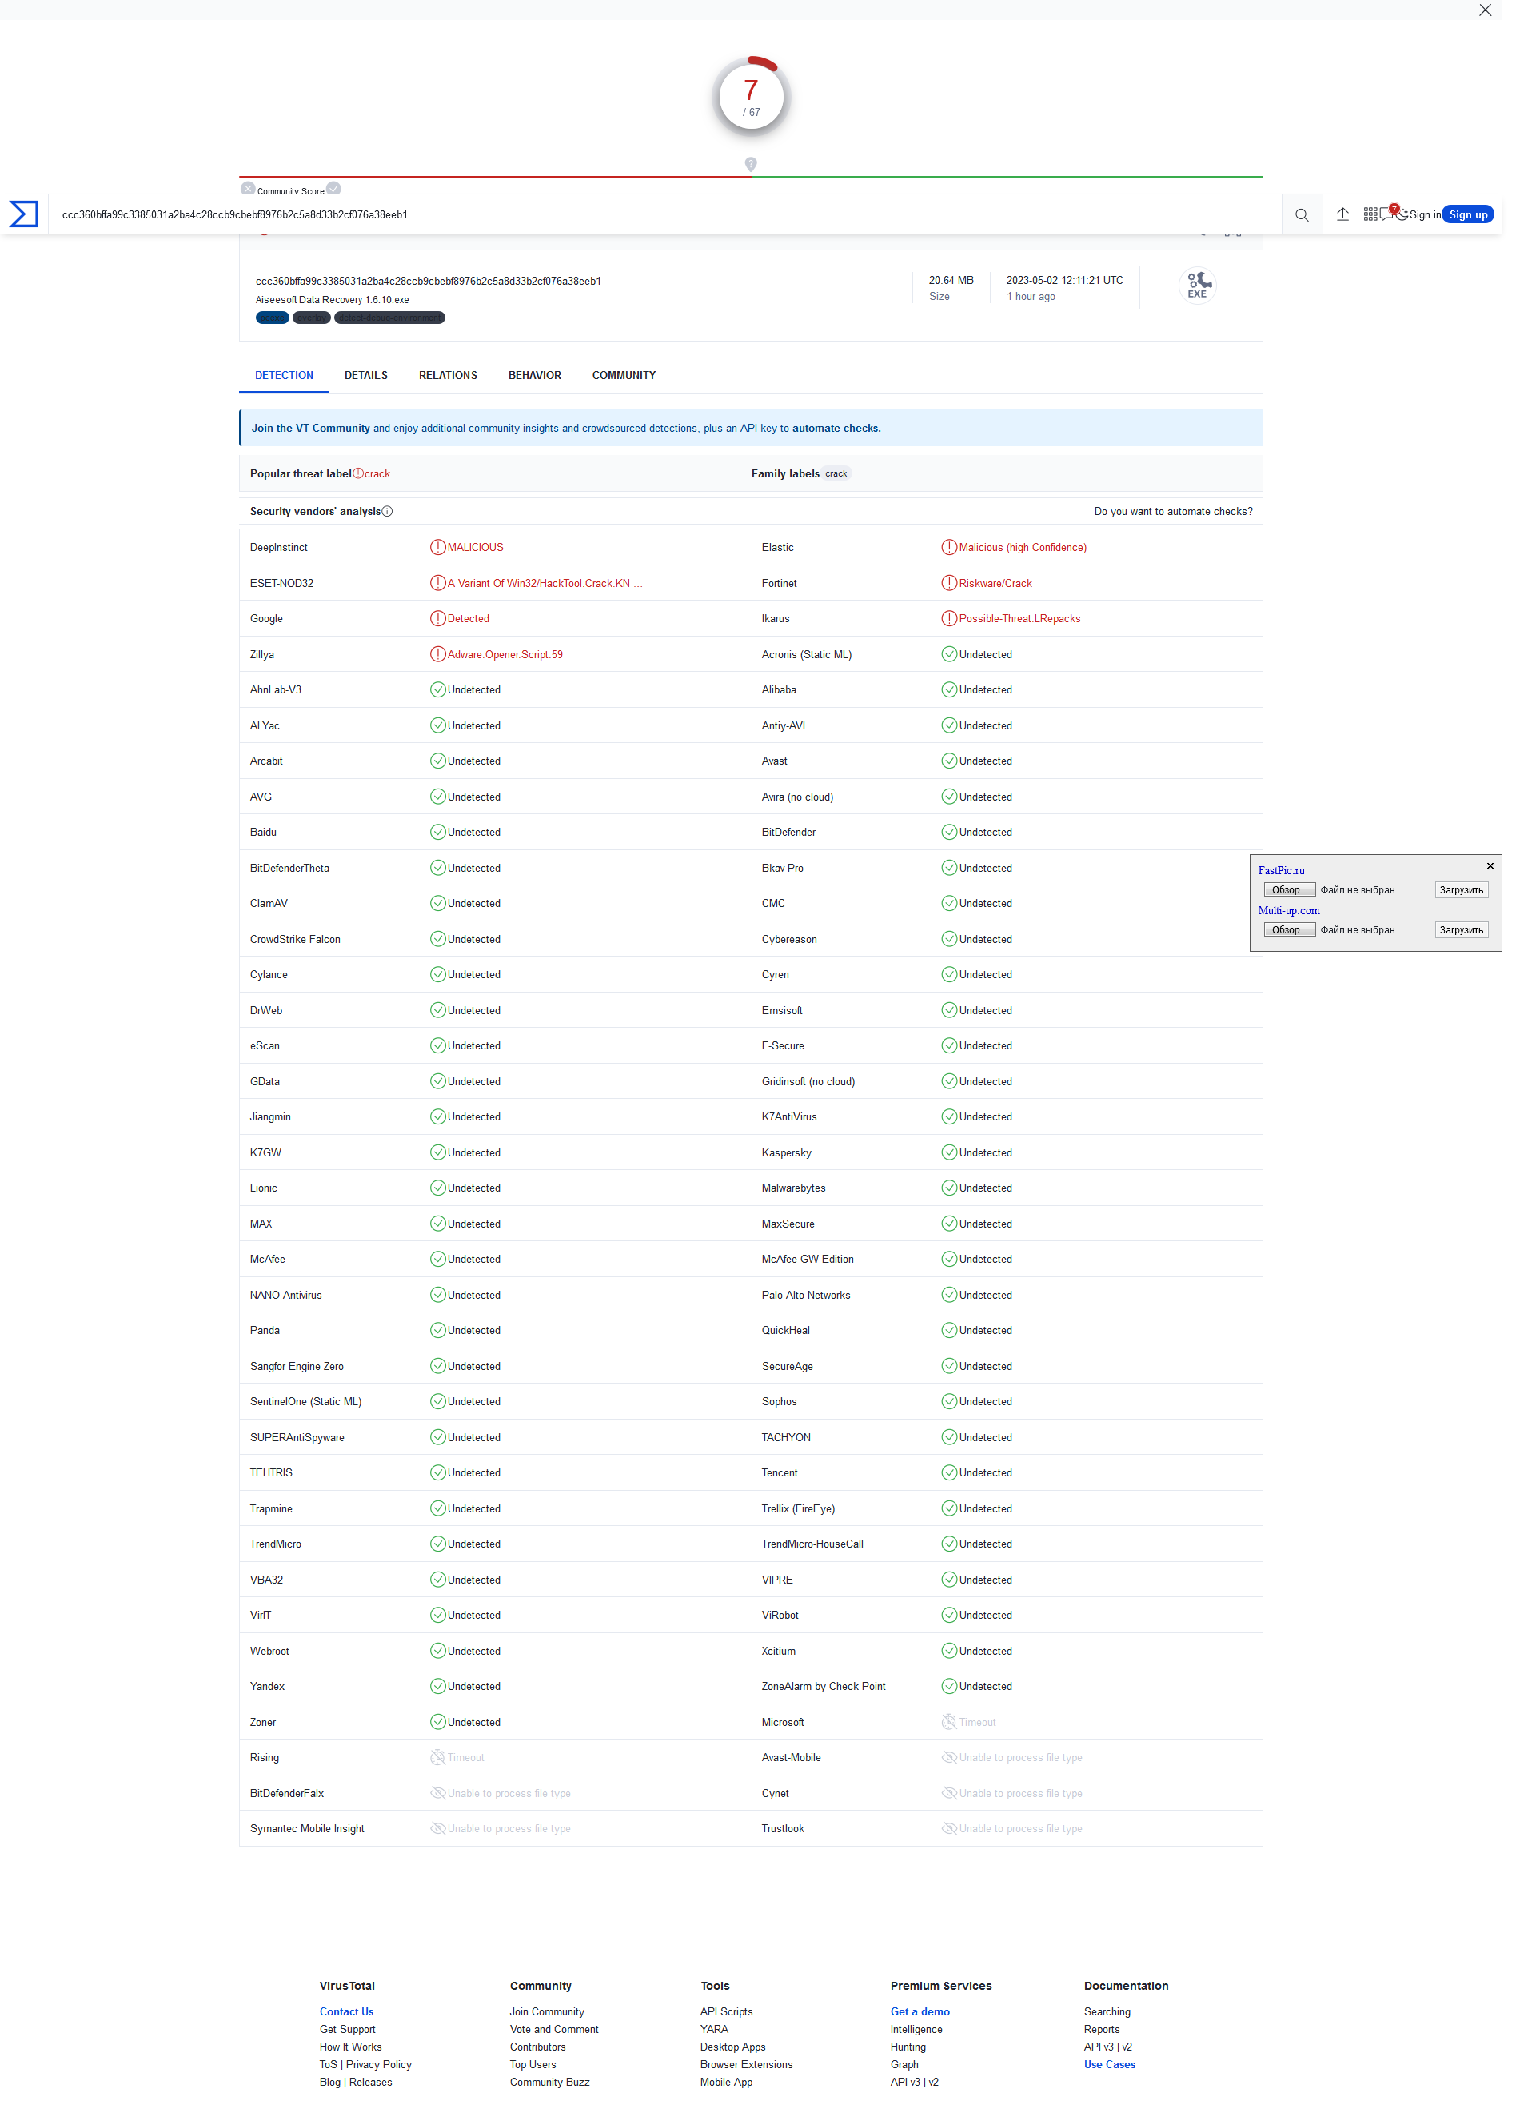The width and height of the screenshot is (1516, 2117).
Task: Click the EXE file type icon
Action: (1198, 285)
